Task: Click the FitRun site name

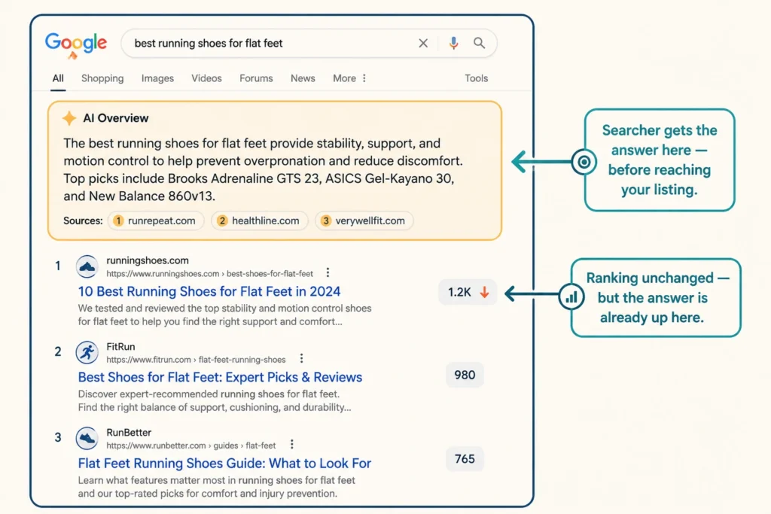Action: point(120,346)
